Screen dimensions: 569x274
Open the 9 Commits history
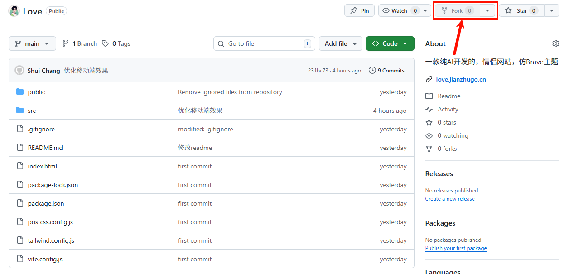(x=386, y=70)
